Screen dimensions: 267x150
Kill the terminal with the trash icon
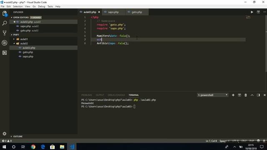coord(246,95)
